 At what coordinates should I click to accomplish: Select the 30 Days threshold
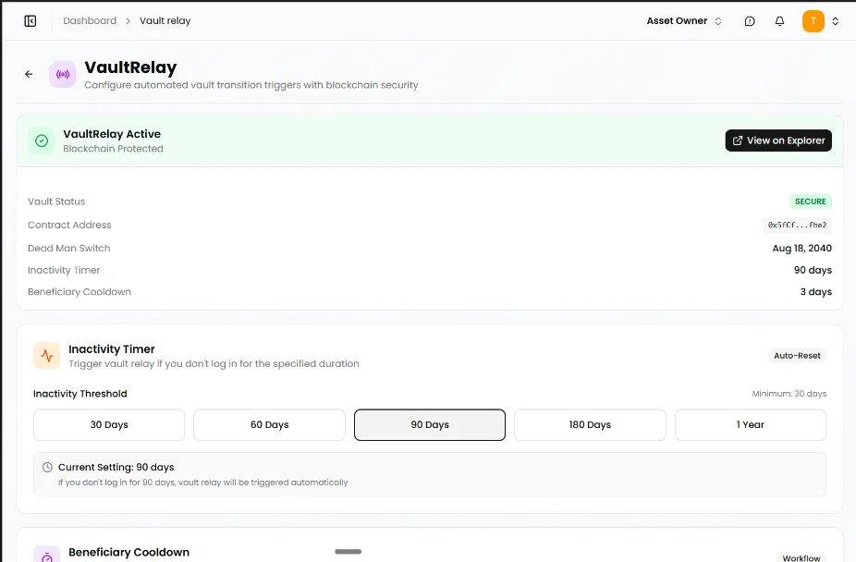click(109, 424)
